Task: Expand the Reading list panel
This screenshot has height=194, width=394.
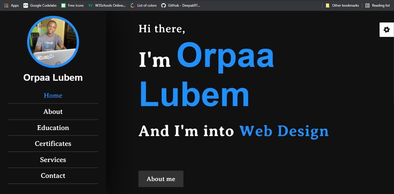Action: pos(377,5)
